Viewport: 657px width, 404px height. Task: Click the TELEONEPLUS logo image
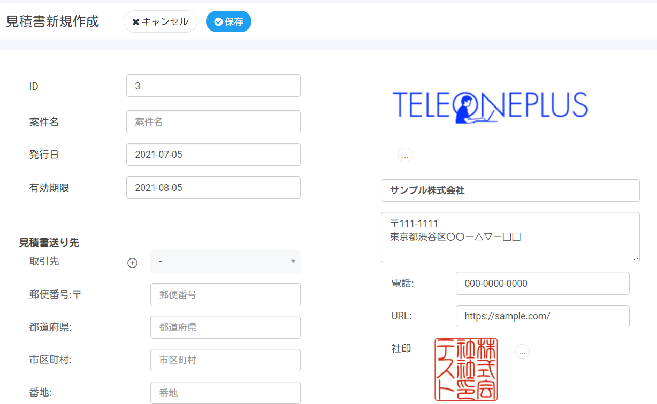point(490,107)
